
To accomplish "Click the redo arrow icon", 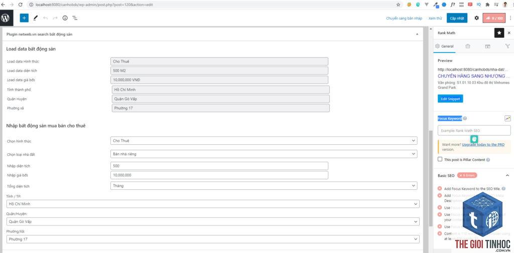I will pos(55,18).
